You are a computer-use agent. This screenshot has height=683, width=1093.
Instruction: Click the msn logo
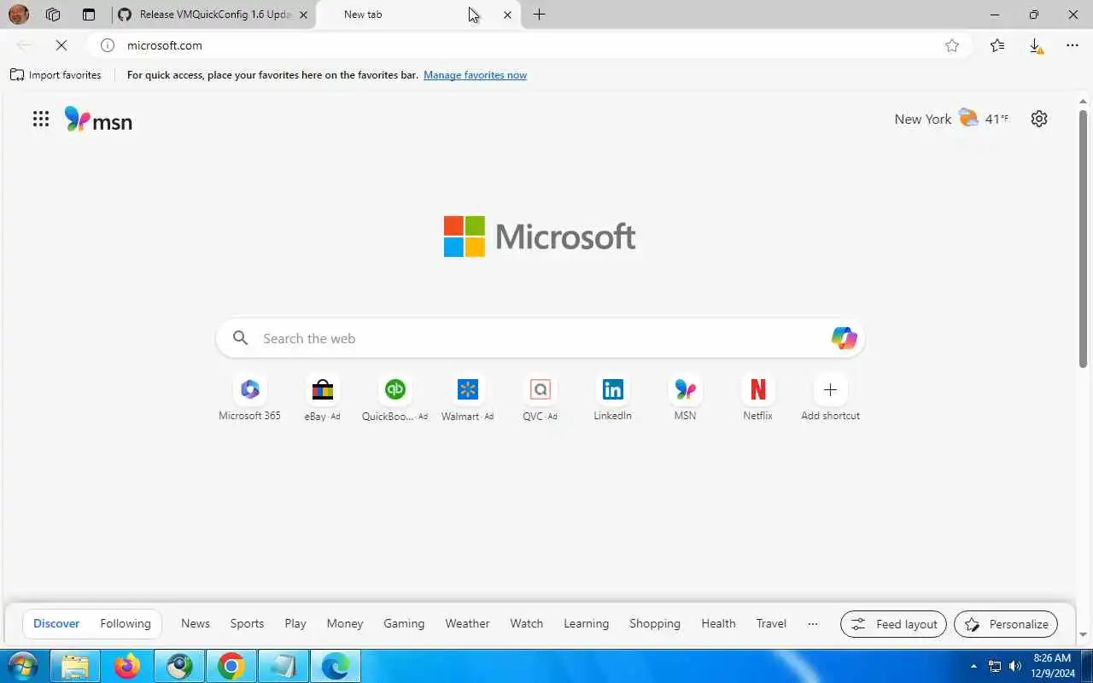[98, 120]
